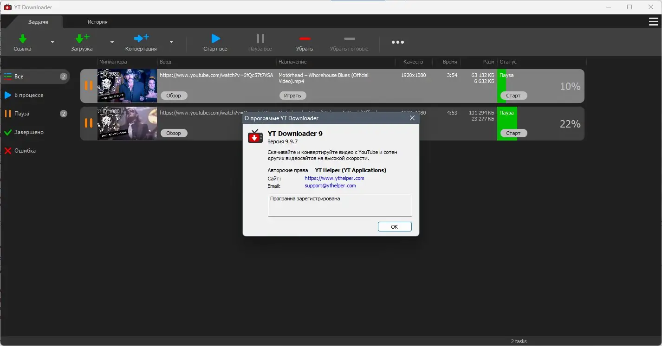Image resolution: width=662 pixels, height=346 pixels.
Task: Click the Качеств column header
Action: click(x=414, y=62)
